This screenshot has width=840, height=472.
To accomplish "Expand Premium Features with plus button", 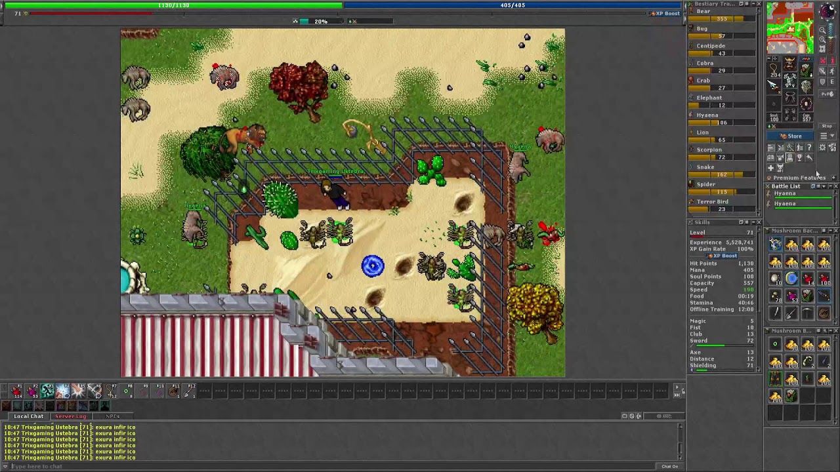I will click(x=833, y=178).
